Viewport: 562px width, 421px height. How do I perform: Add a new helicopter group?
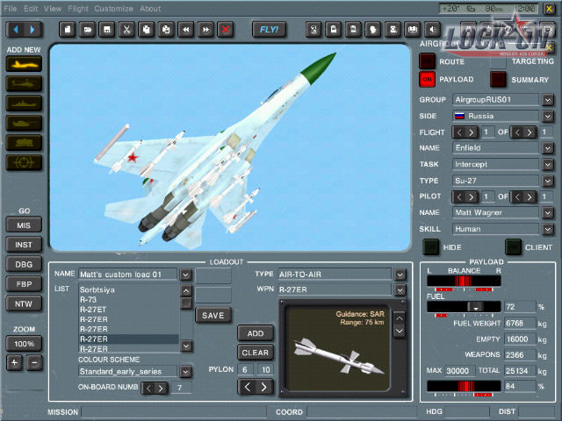click(24, 83)
